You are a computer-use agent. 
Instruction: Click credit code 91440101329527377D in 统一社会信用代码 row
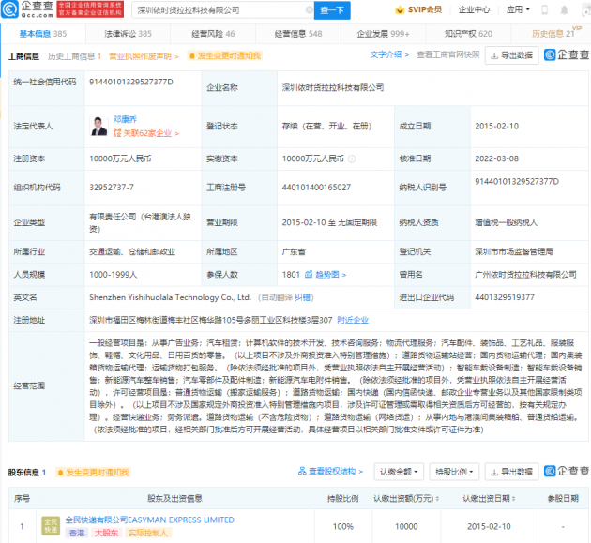pos(131,83)
